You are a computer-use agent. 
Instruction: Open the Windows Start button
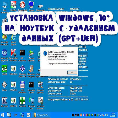pyautogui.click(x=3, y=115)
